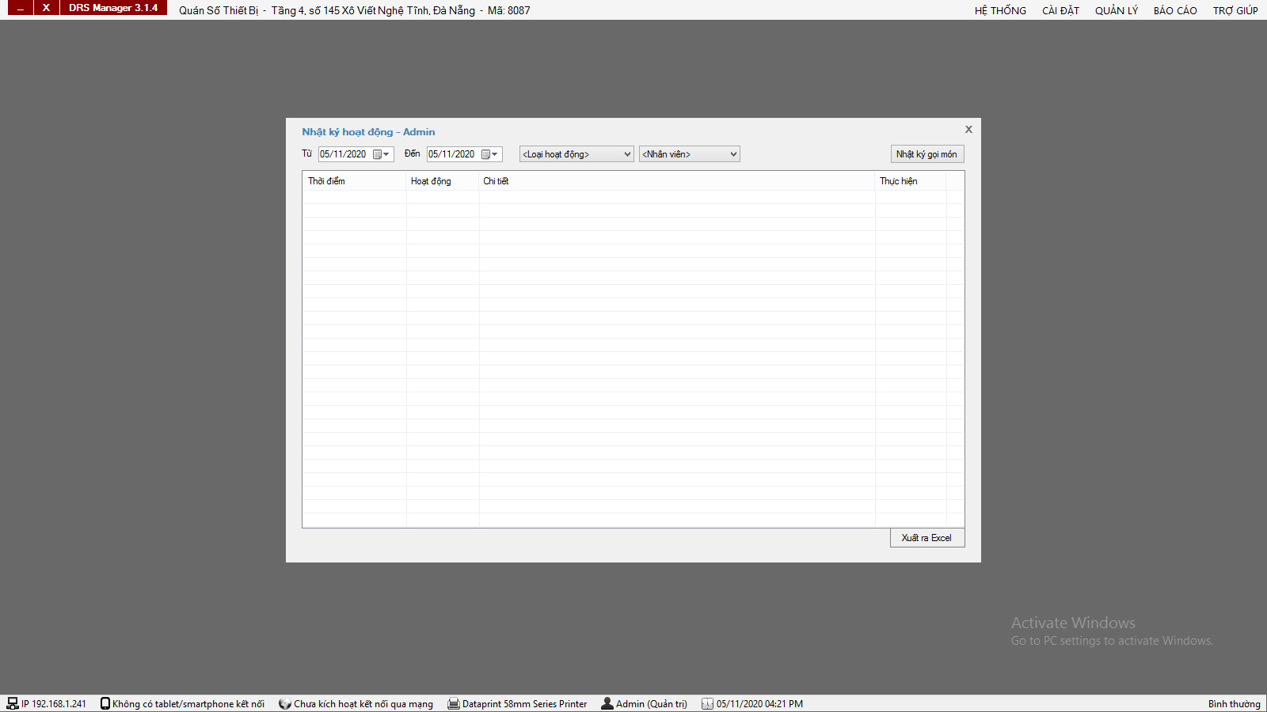Open calendar picker for Từ date
This screenshot has width=1267, height=712.
(382, 154)
